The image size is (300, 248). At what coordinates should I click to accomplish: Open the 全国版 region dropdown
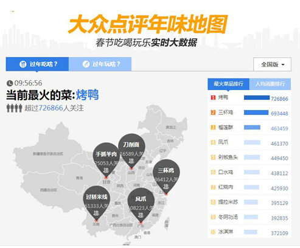(272, 64)
